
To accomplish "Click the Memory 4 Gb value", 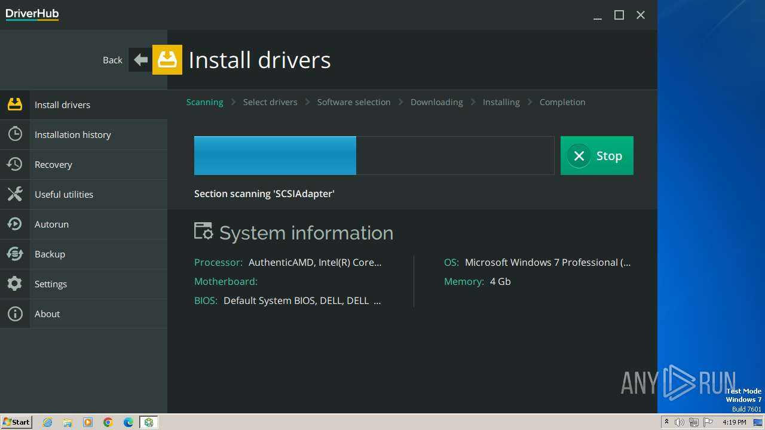I will (x=500, y=281).
